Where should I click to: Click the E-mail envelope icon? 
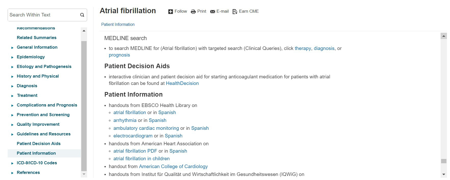point(213,12)
